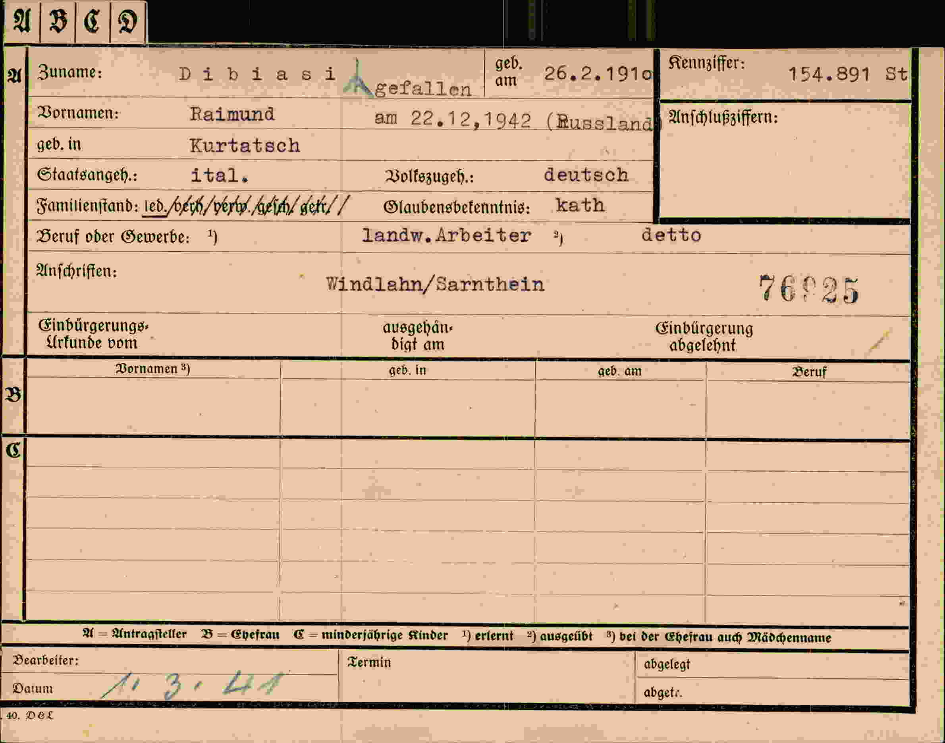Click the footnote 'bei der Ehefrau auch Mädchenname'

(x=725, y=638)
